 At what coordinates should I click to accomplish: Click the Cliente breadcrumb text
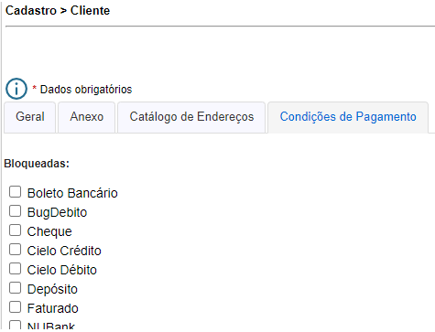pos(90,11)
